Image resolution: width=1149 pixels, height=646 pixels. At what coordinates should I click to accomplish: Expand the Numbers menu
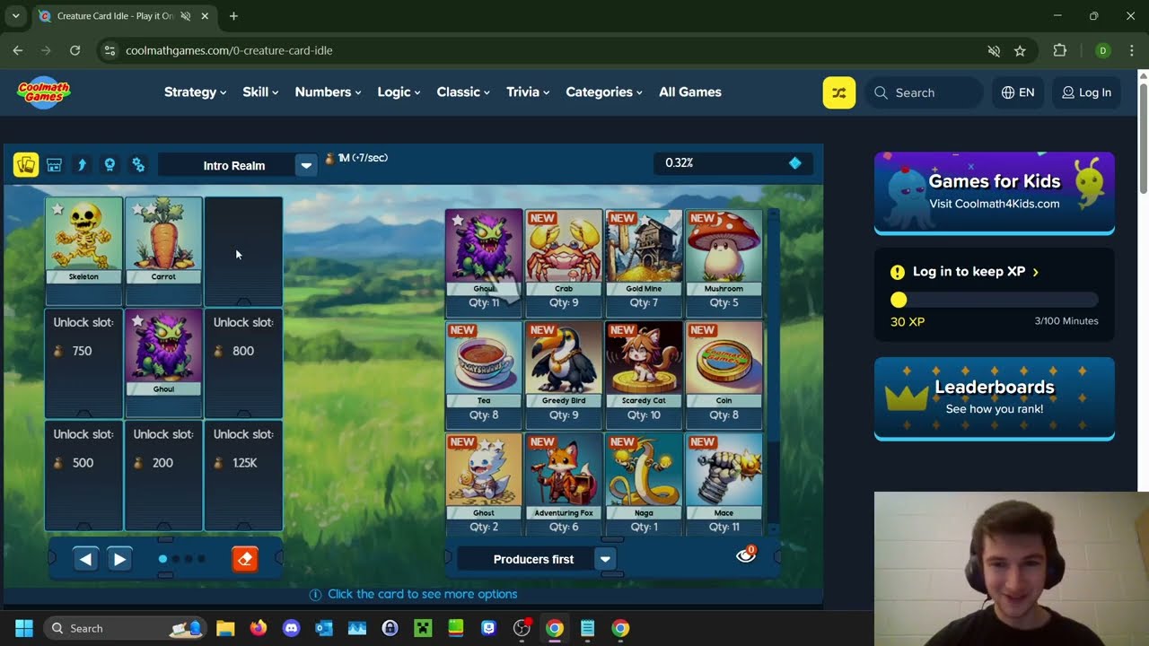point(328,92)
